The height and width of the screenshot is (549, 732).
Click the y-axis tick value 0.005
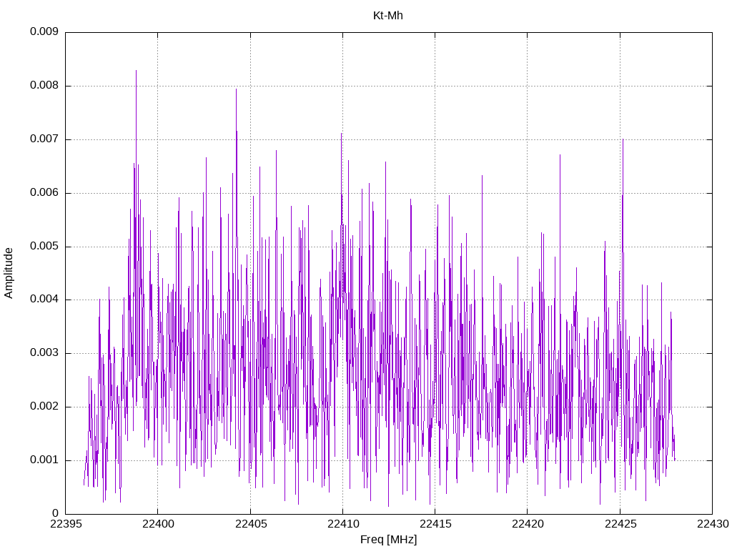coord(44,246)
